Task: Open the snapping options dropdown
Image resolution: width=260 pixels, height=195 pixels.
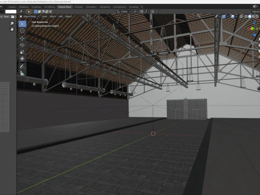Action: point(146,11)
